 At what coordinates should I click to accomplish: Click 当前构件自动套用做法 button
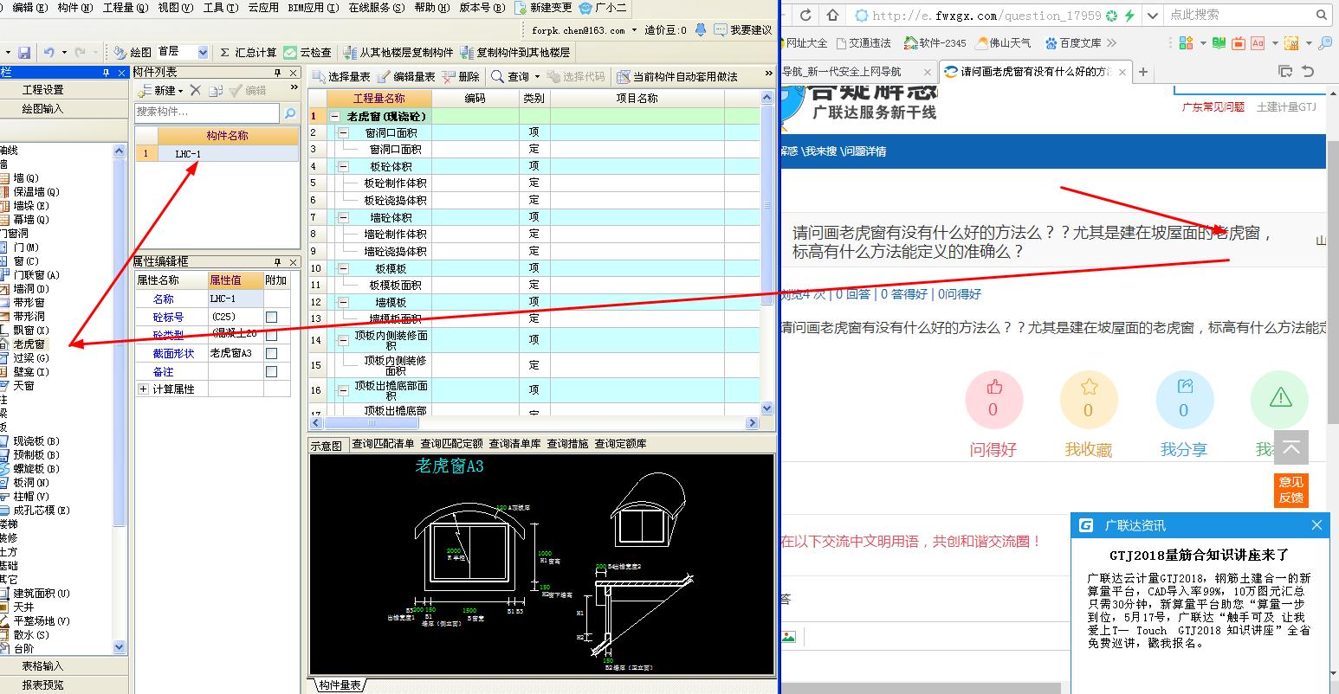(x=677, y=77)
